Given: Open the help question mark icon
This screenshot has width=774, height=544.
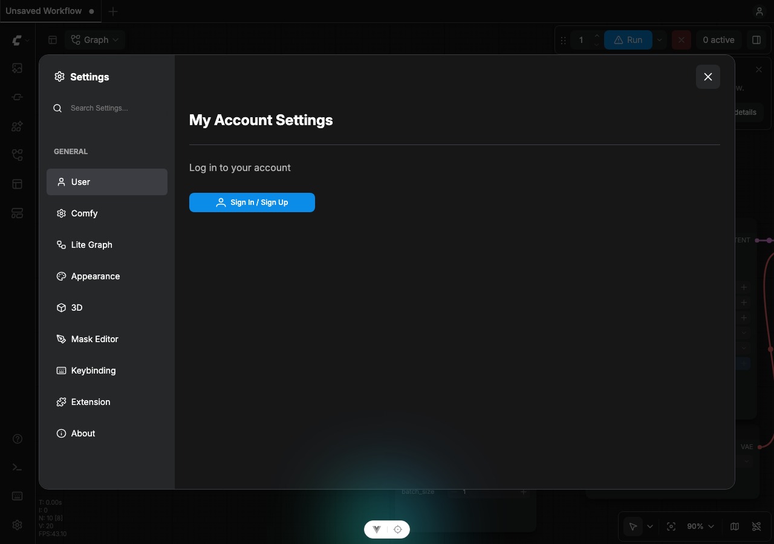Looking at the screenshot, I should point(18,439).
